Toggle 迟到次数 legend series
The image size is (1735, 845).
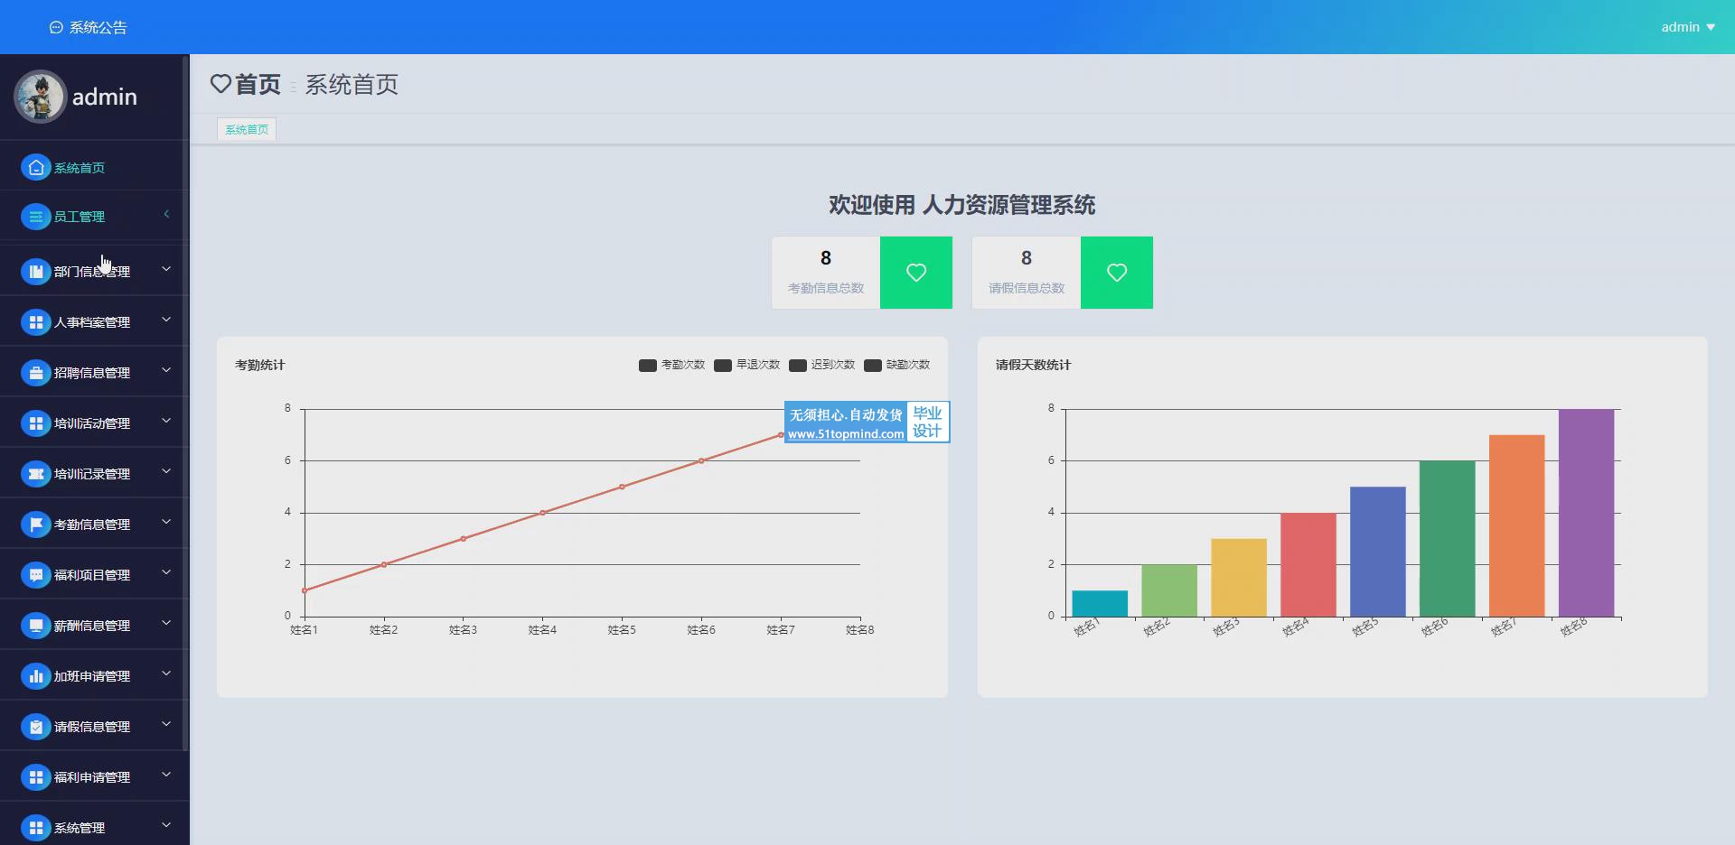821,365
